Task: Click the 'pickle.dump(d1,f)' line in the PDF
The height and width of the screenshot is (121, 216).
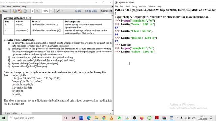Action: pos(22,84)
